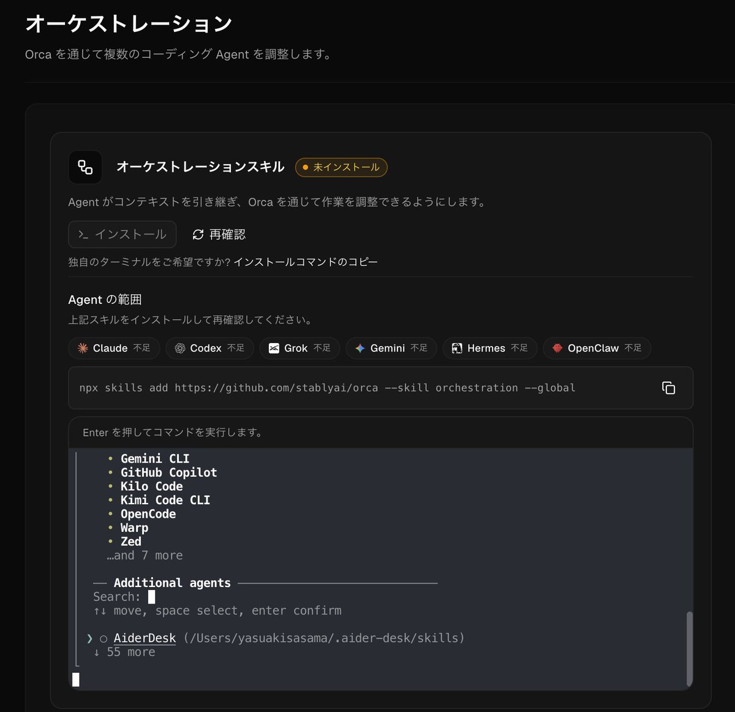This screenshot has width=735, height=712.
Task: Click 'Kimi Code CLI' in the terminal list
Action: pos(165,500)
